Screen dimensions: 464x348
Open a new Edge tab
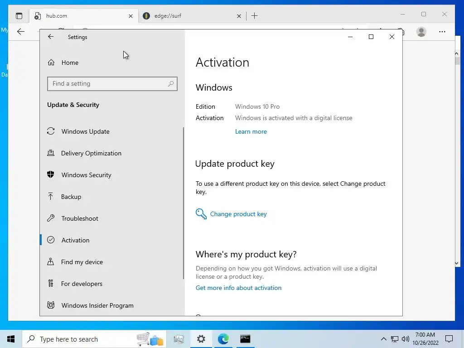(x=255, y=16)
